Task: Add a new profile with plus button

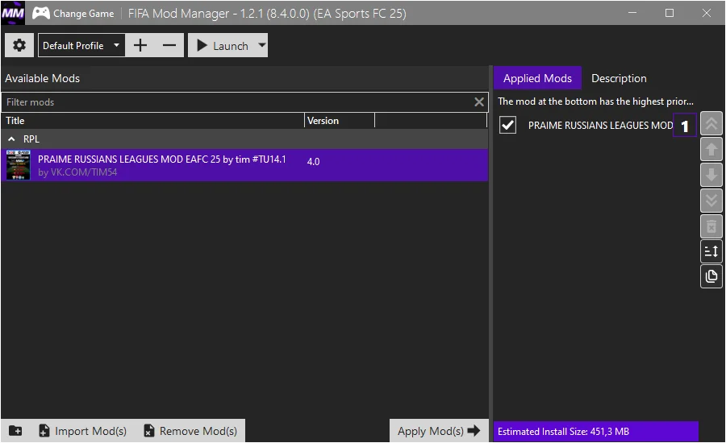Action: 140,45
